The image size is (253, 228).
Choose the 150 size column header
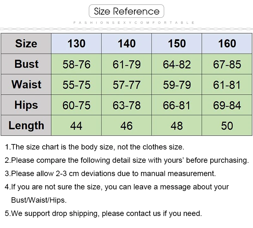[x=177, y=43]
